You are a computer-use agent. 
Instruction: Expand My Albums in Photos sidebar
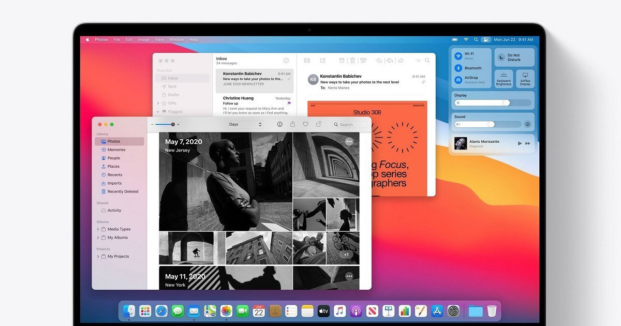[x=98, y=238]
